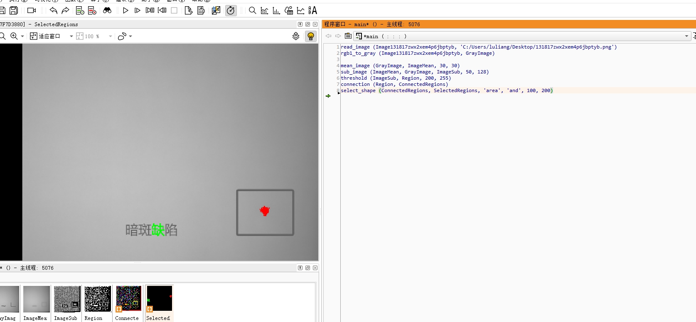Select the threshold code line
The width and height of the screenshot is (696, 322).
coord(396,78)
